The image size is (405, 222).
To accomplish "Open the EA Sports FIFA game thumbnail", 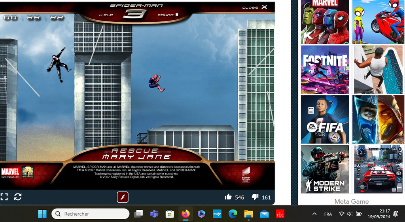I will coord(325,120).
